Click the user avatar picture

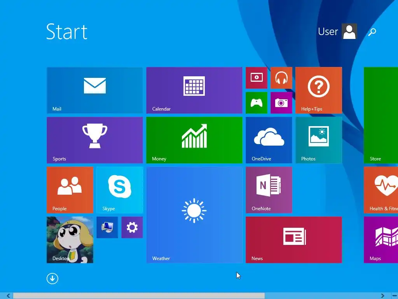tap(349, 31)
